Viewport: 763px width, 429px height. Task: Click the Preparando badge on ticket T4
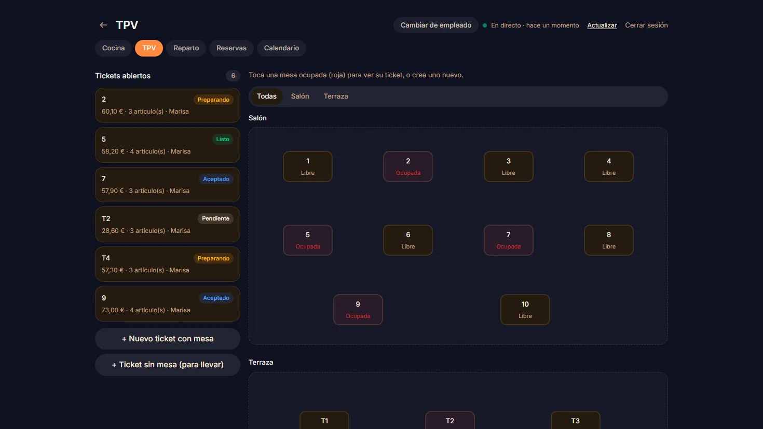click(213, 258)
